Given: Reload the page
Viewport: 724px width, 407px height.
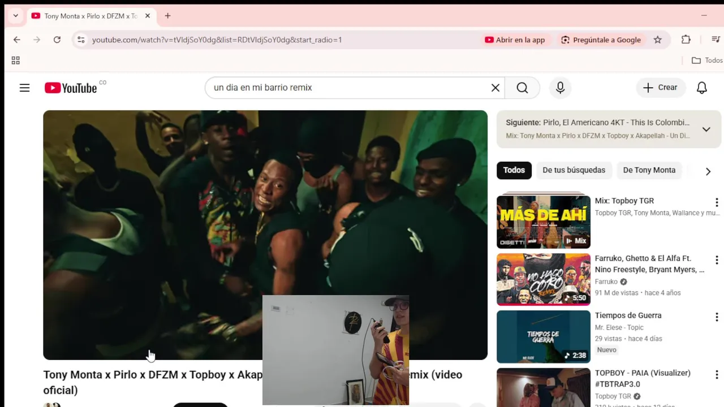Looking at the screenshot, I should coord(57,40).
